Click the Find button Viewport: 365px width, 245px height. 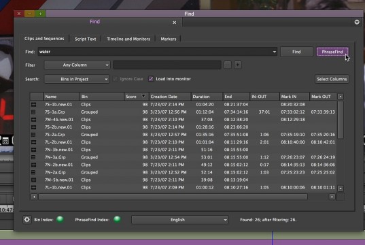click(296, 52)
